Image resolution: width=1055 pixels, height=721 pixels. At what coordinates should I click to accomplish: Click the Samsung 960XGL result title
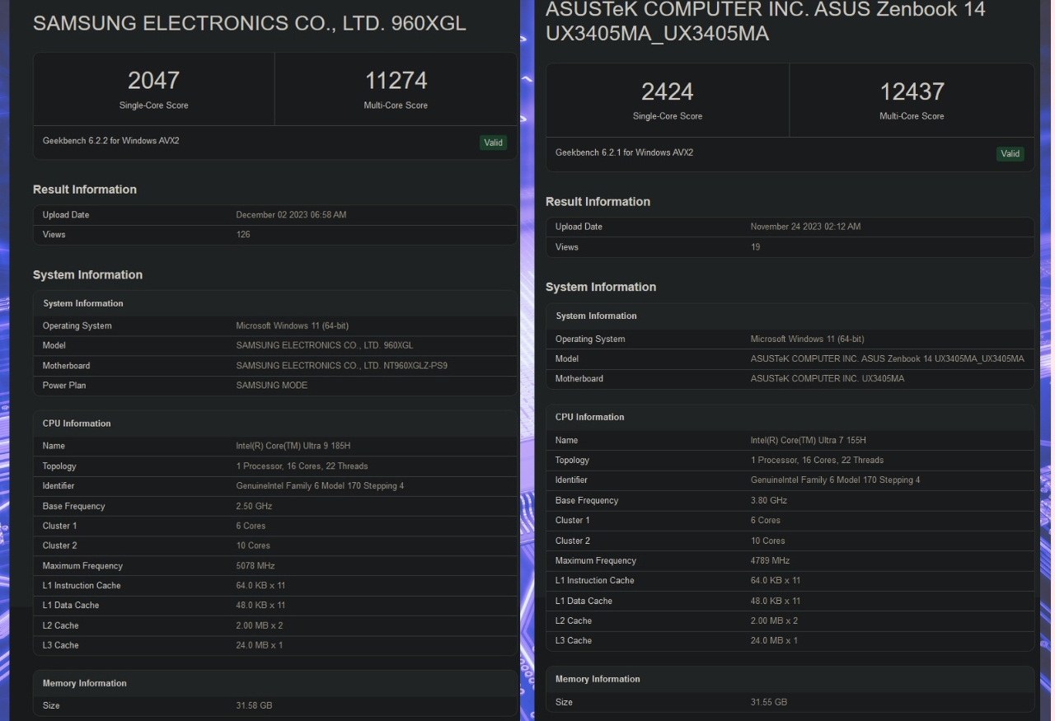[x=250, y=24]
